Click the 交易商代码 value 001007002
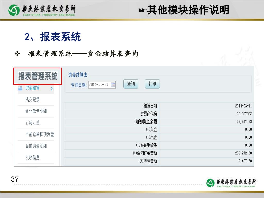The height and width of the screenshot is (198, 264). pos(244,114)
